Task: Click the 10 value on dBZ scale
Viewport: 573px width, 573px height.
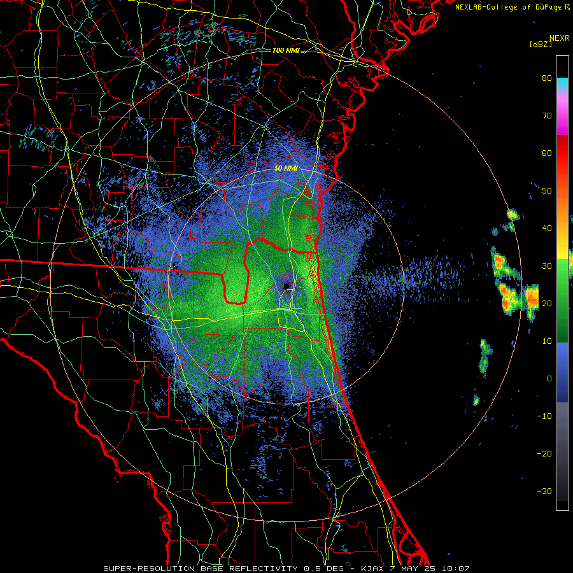Action: (x=547, y=341)
